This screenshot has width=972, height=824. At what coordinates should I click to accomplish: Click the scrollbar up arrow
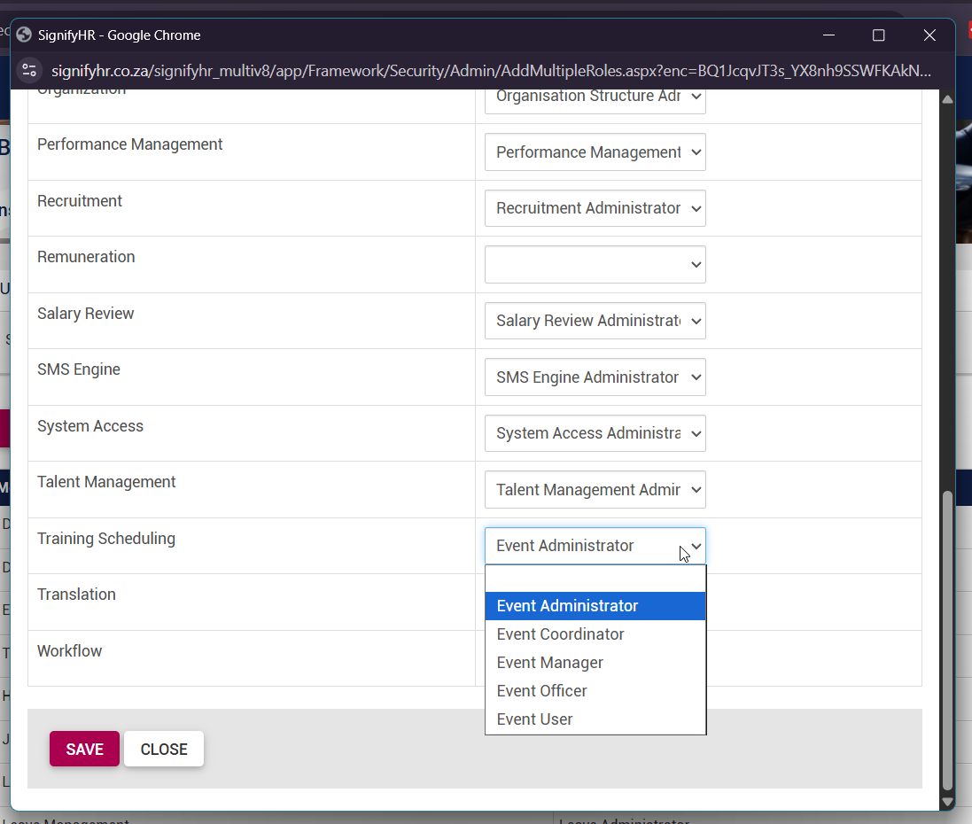coord(947,99)
